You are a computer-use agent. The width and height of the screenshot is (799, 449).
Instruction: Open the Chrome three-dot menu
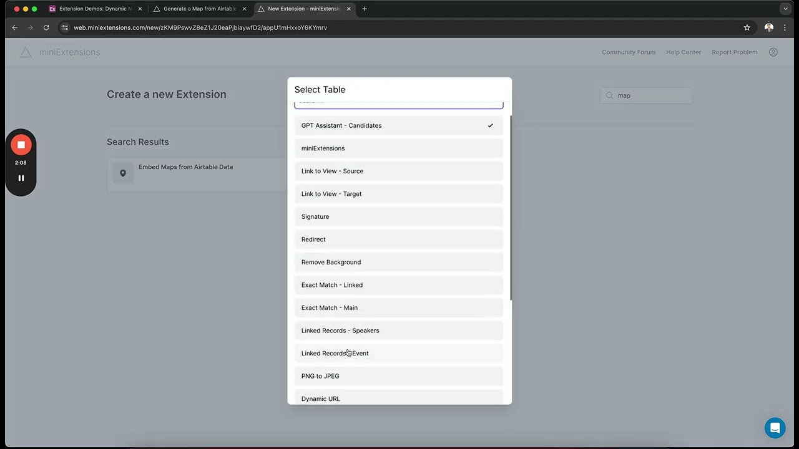(785, 27)
